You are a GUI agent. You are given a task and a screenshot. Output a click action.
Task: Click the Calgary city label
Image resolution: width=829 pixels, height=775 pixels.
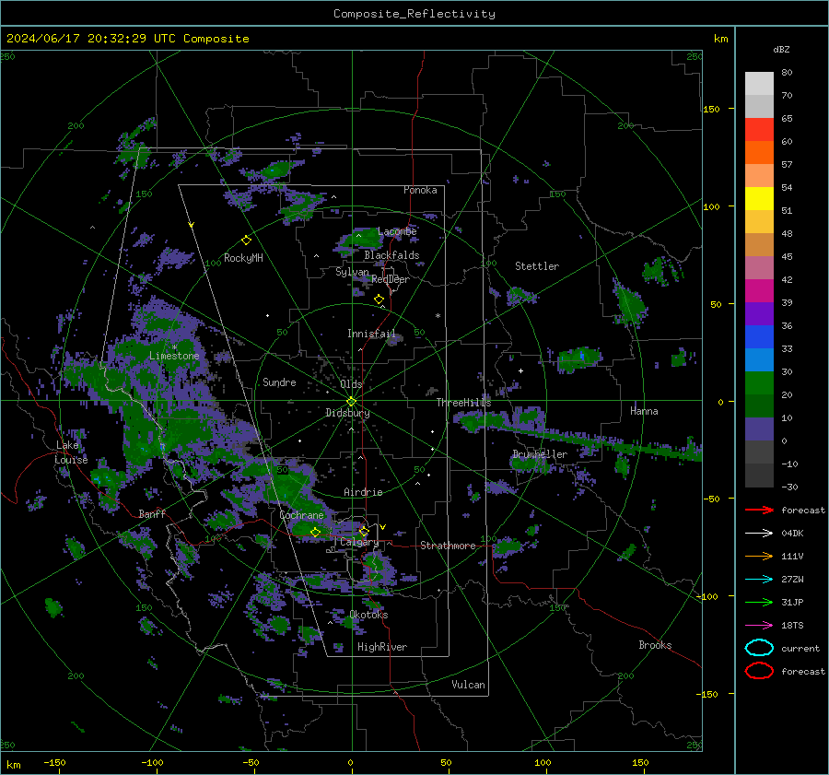tap(359, 542)
